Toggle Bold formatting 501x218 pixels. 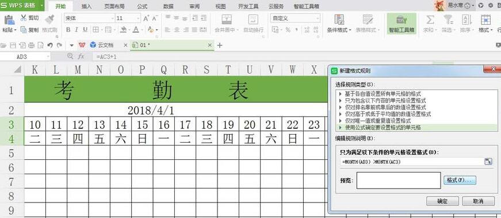point(68,30)
